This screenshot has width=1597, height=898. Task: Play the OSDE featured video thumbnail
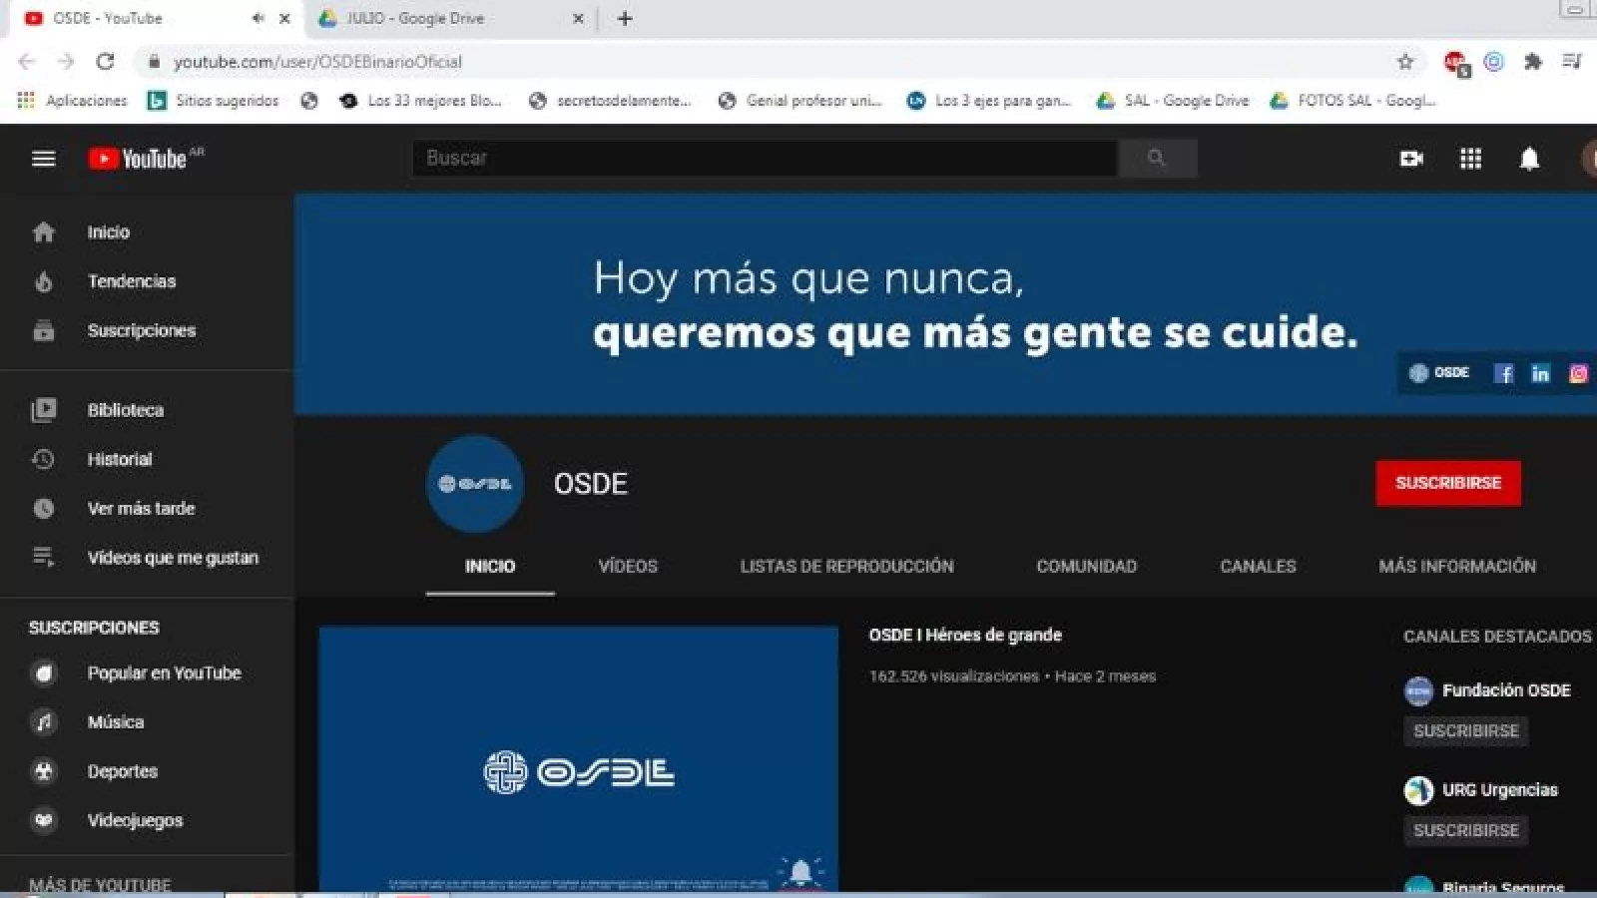point(578,758)
